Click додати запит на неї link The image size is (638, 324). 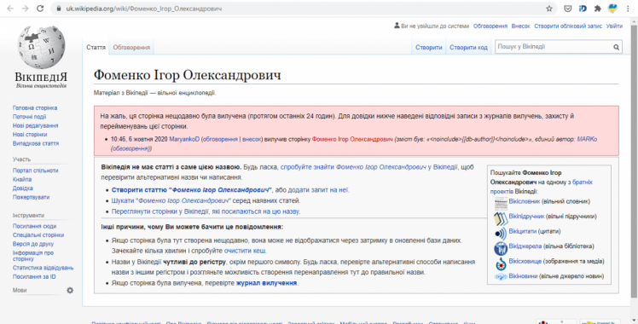pyautogui.click(x=318, y=190)
